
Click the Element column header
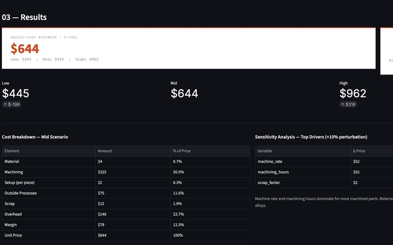[x=49, y=151]
